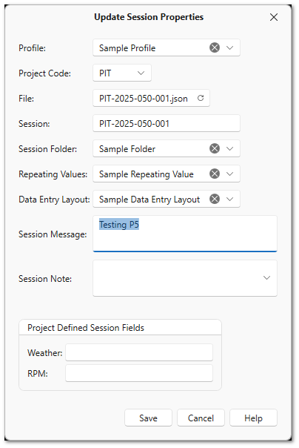Expand the Profile dropdown
299x448 pixels.
[x=229, y=47]
